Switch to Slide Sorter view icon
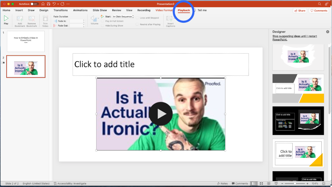332x187 pixels. coord(261,184)
